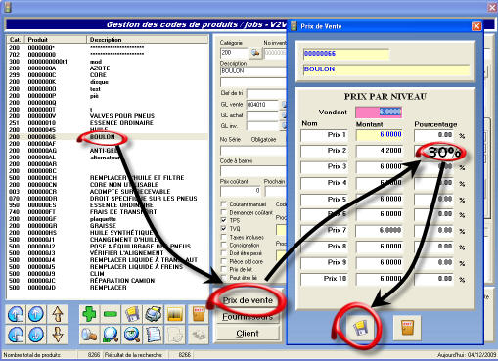Click the category lookup icon beside field 200
Viewport: 498px width, 361px height.
(x=255, y=53)
